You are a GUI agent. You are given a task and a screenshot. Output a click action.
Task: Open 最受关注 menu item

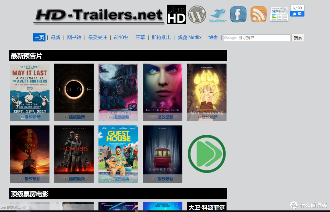pyautogui.click(x=97, y=38)
